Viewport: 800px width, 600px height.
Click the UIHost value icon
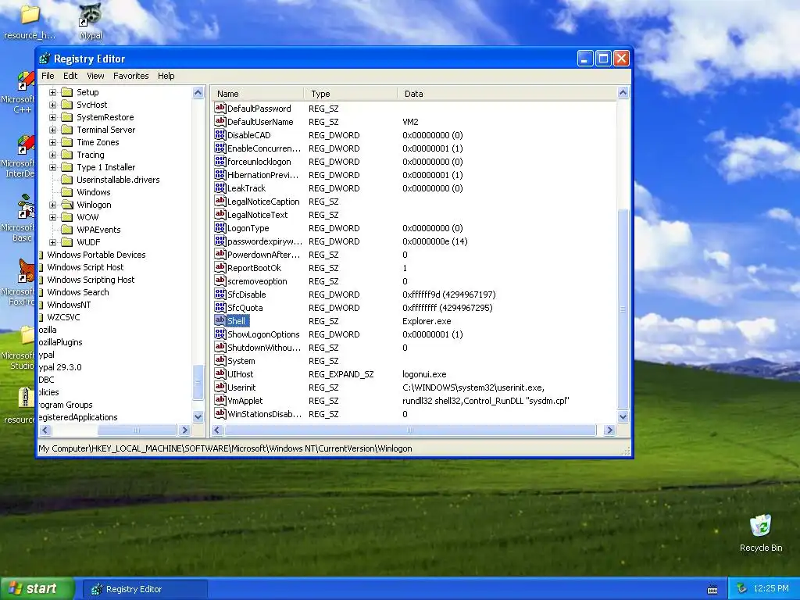[x=220, y=373]
